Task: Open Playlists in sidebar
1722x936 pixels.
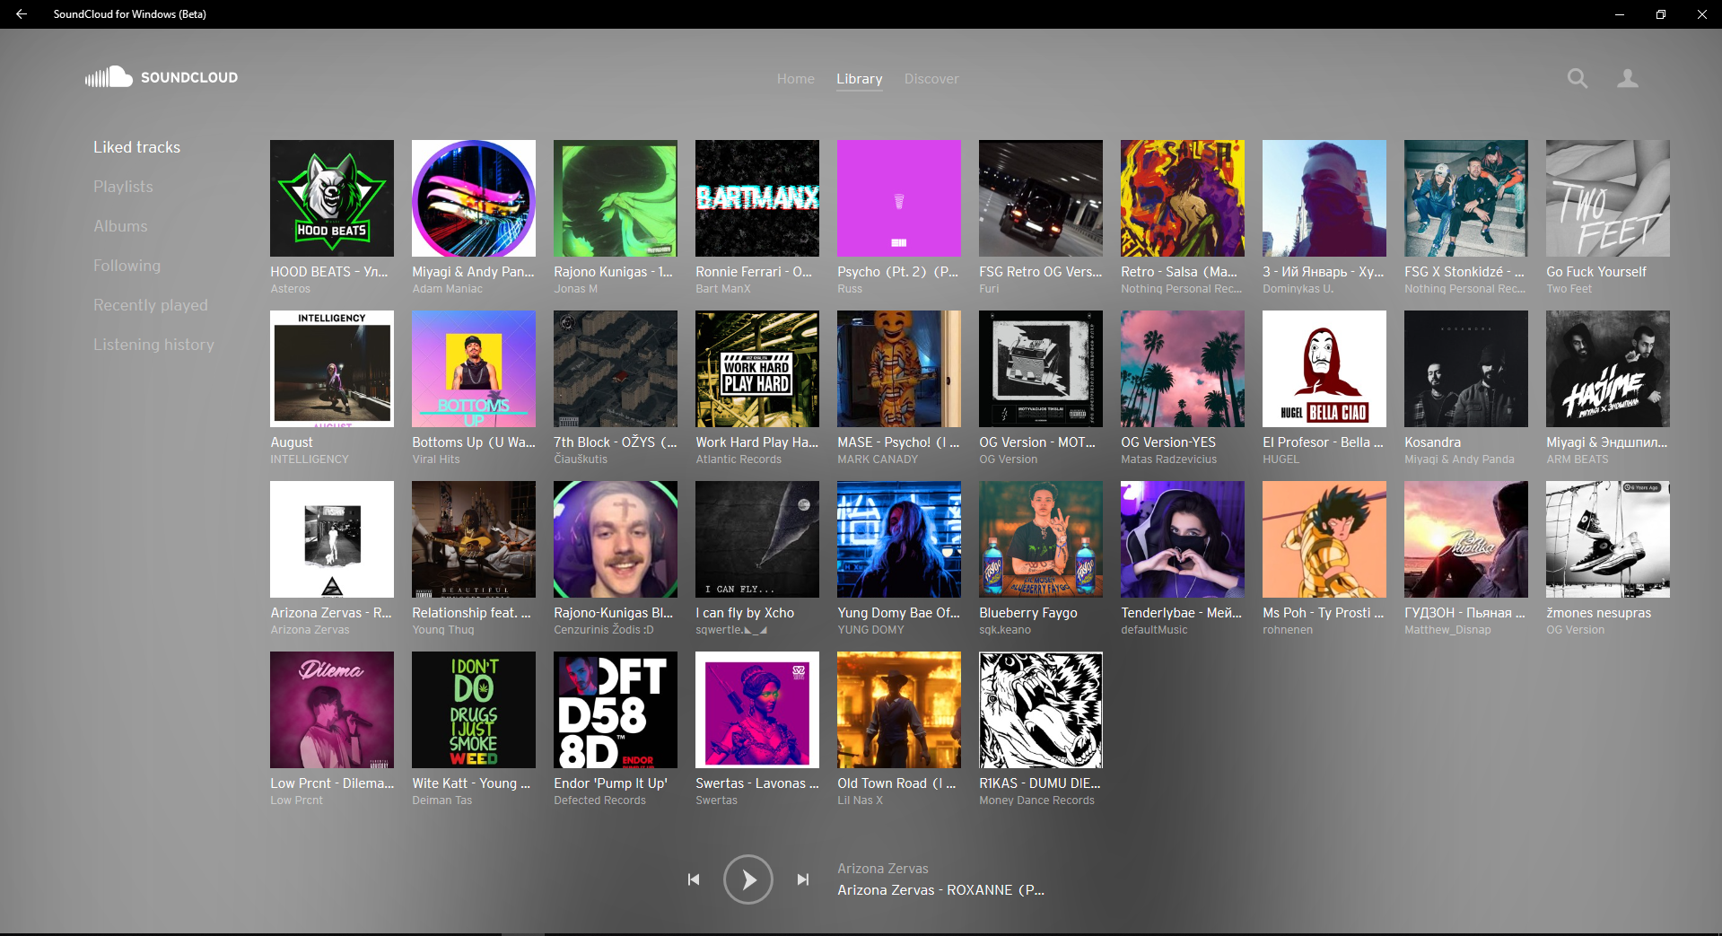Action: pyautogui.click(x=124, y=187)
